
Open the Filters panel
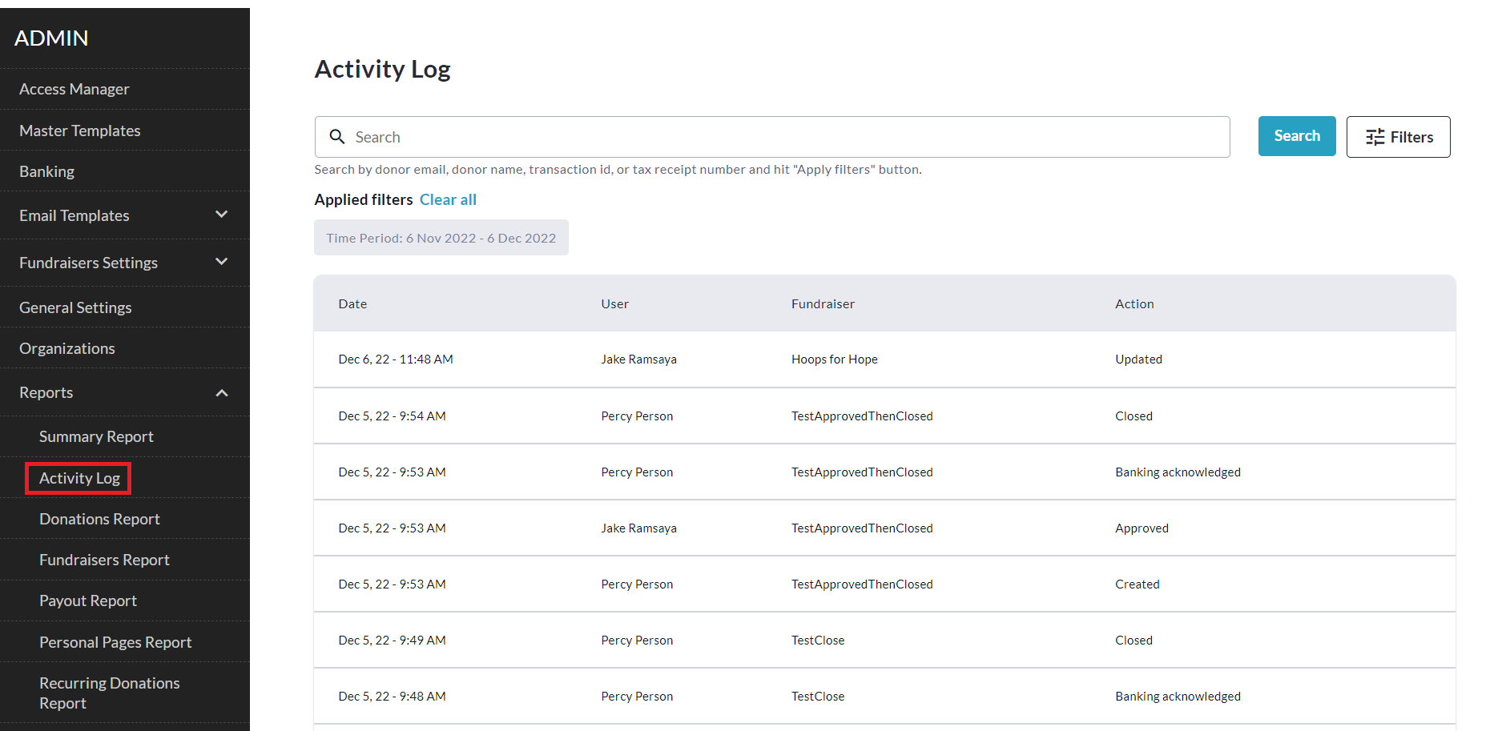tap(1398, 137)
